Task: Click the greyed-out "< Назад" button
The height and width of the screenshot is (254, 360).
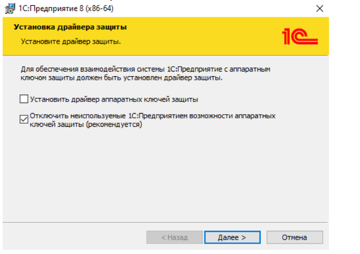Action: pos(174,237)
